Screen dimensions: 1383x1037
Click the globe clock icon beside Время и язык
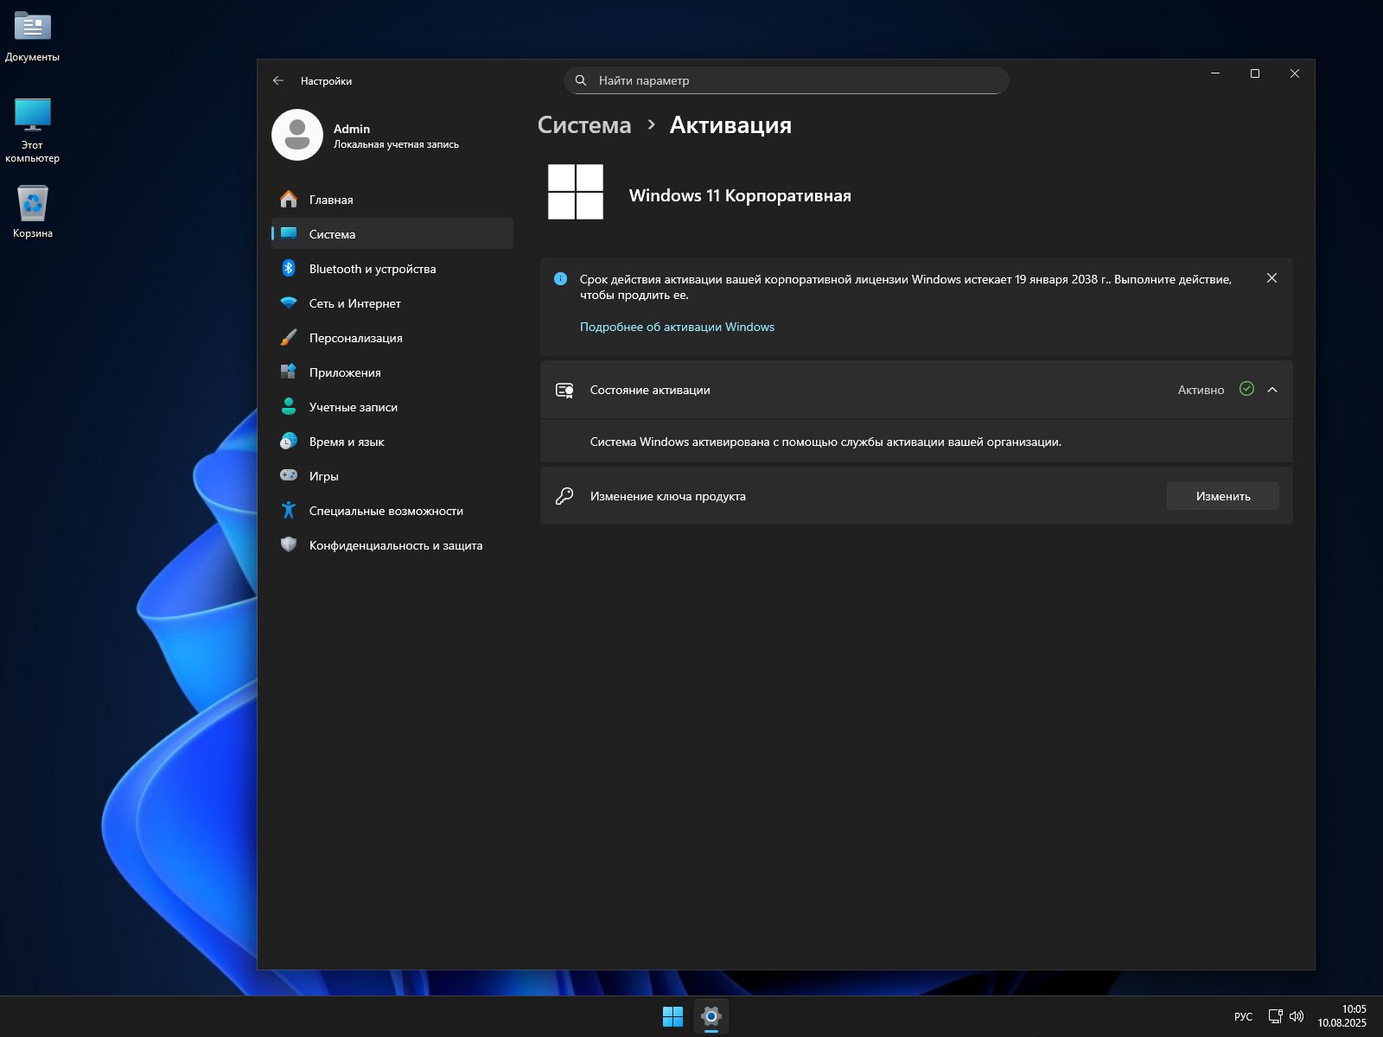coord(289,442)
